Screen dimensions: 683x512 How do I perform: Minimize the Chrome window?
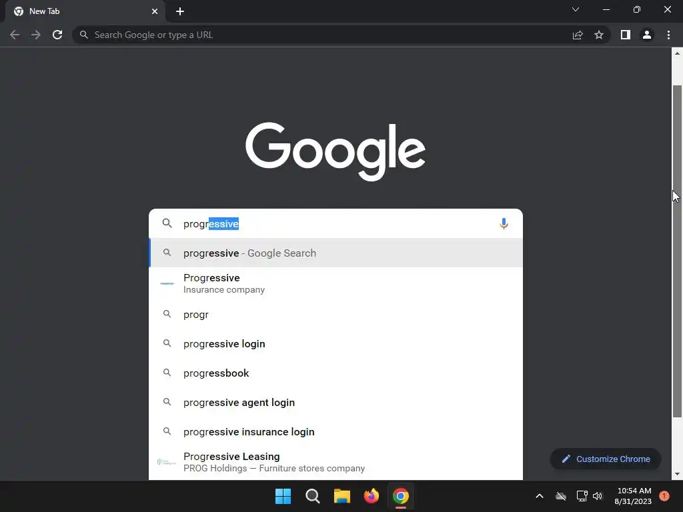[606, 9]
